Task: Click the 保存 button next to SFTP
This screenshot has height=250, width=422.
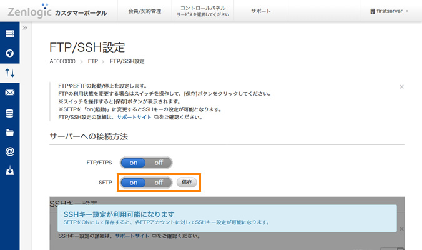Action: pyautogui.click(x=187, y=182)
